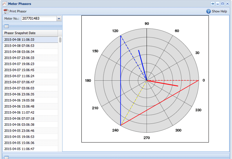Image resolution: width=232 pixels, height=159 pixels.
Task: Click the 90 degree label on phasor chart
Action: point(147,24)
